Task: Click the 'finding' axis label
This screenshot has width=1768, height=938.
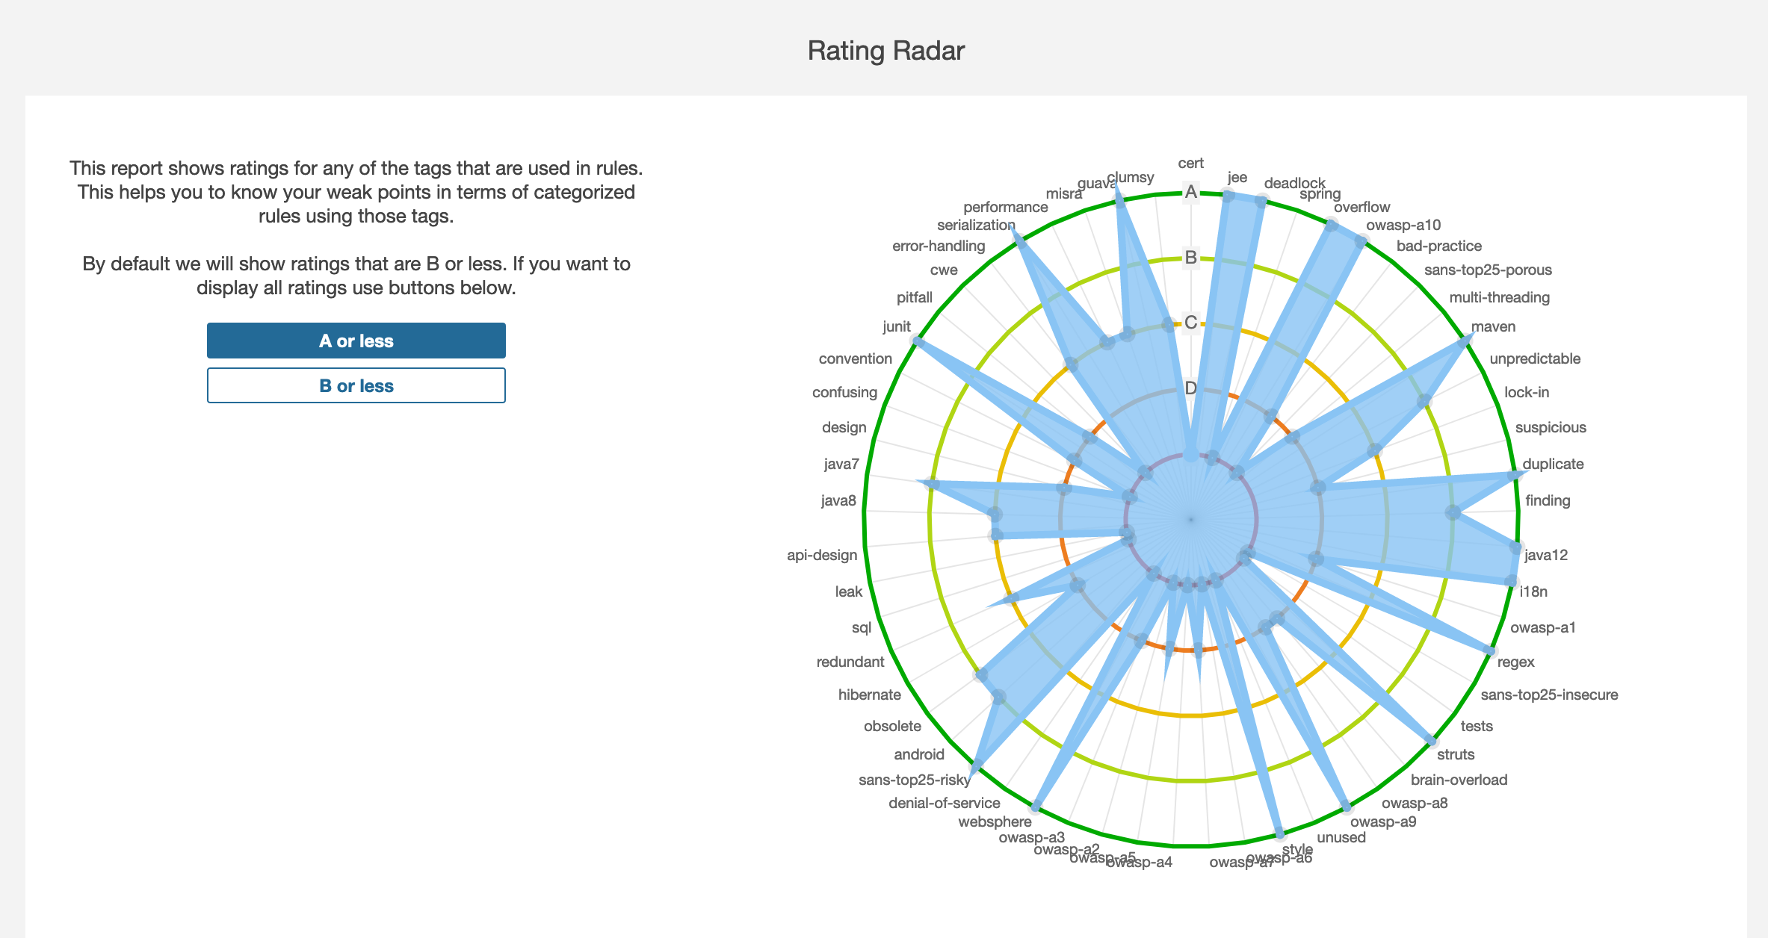Action: (x=1548, y=500)
